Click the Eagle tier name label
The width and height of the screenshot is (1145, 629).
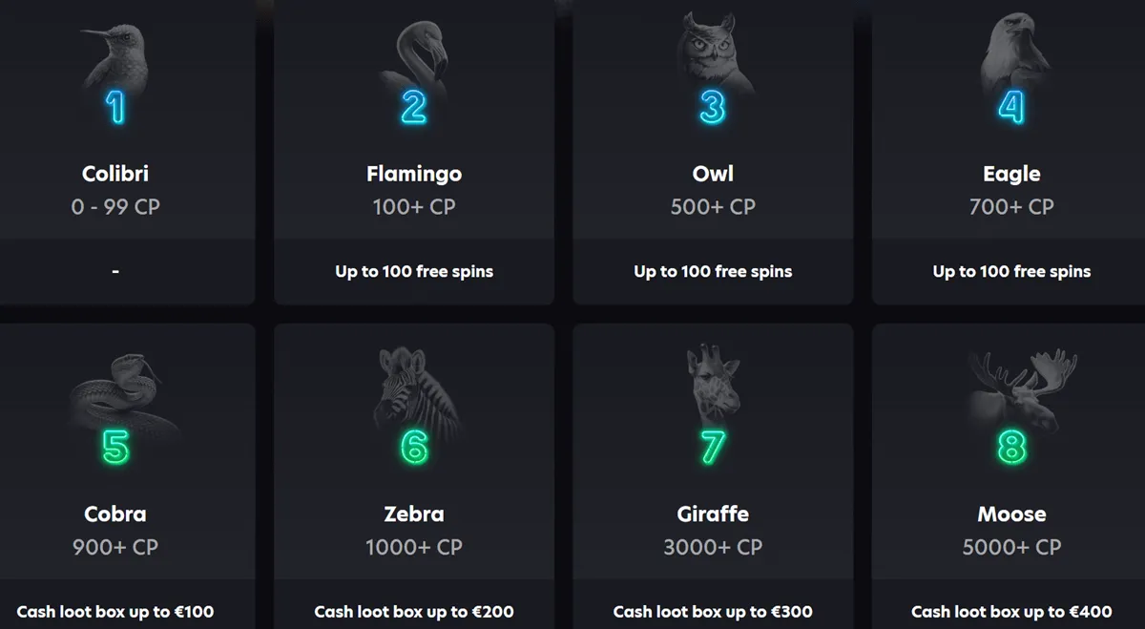coord(1010,173)
